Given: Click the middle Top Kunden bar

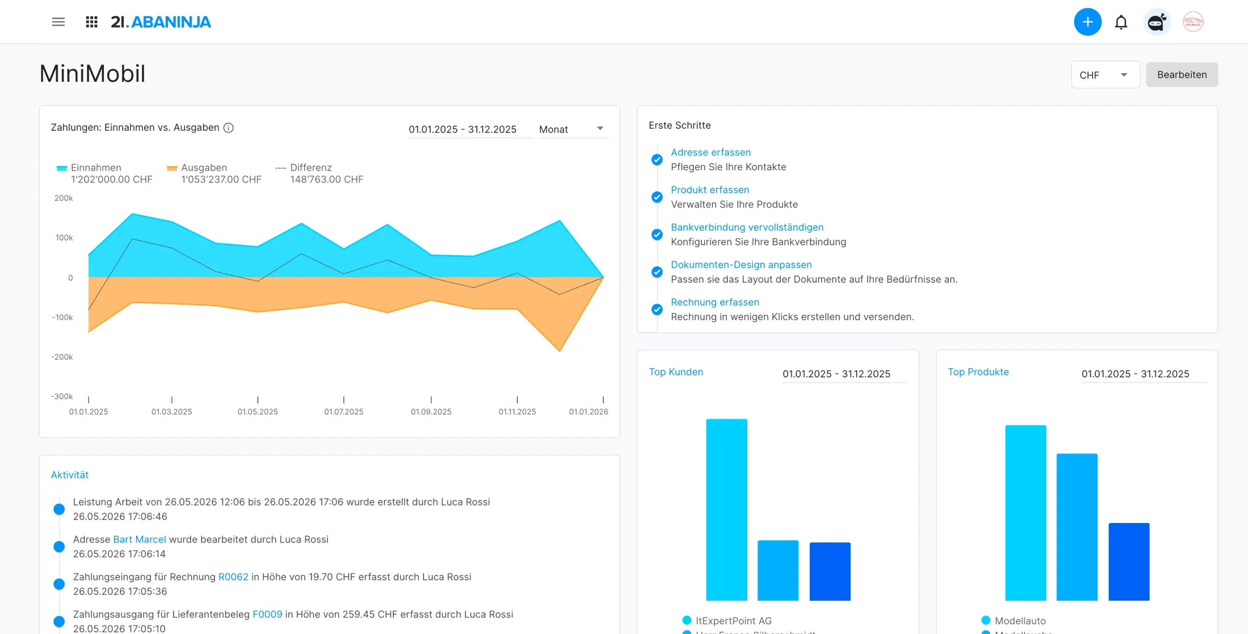Looking at the screenshot, I should pos(777,571).
